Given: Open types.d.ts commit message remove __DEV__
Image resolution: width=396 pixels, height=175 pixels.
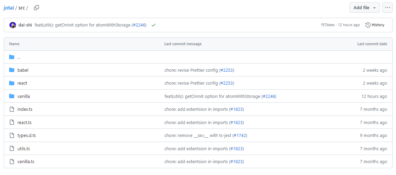Looking at the screenshot, I should pos(198,135).
